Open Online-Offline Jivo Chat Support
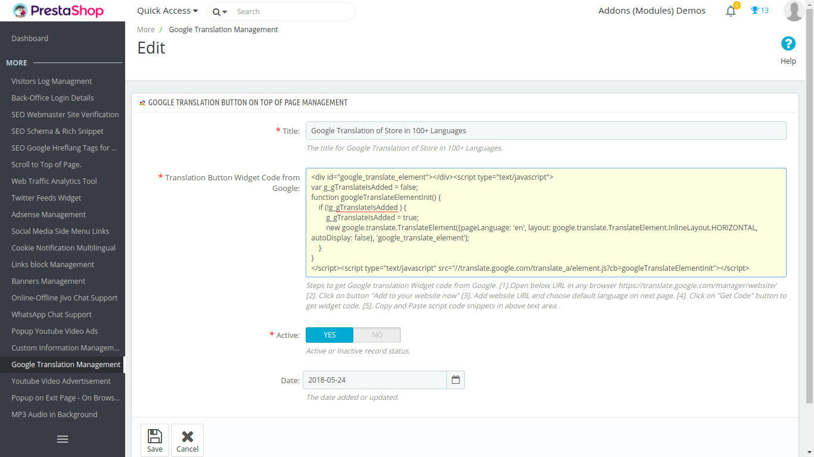814x457 pixels. tap(64, 298)
